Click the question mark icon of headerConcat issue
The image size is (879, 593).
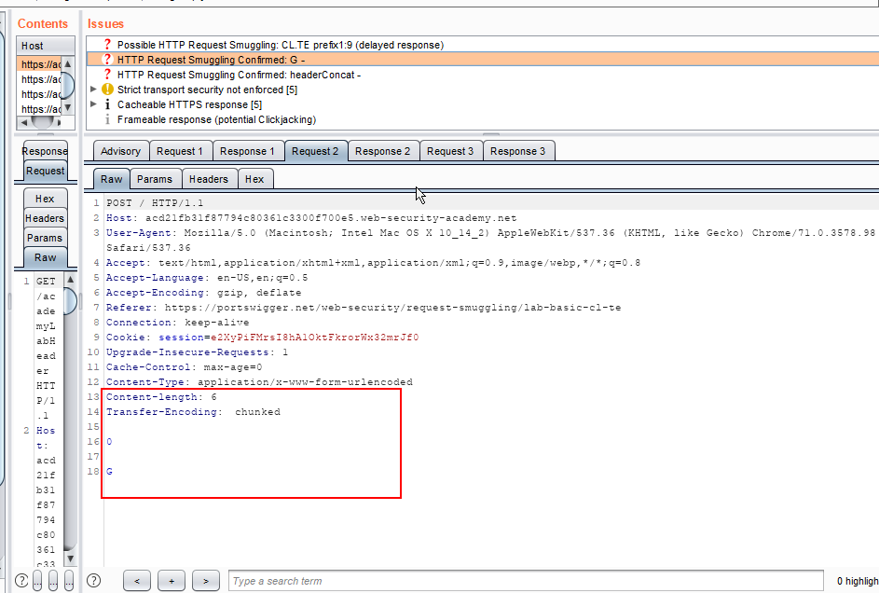[107, 75]
